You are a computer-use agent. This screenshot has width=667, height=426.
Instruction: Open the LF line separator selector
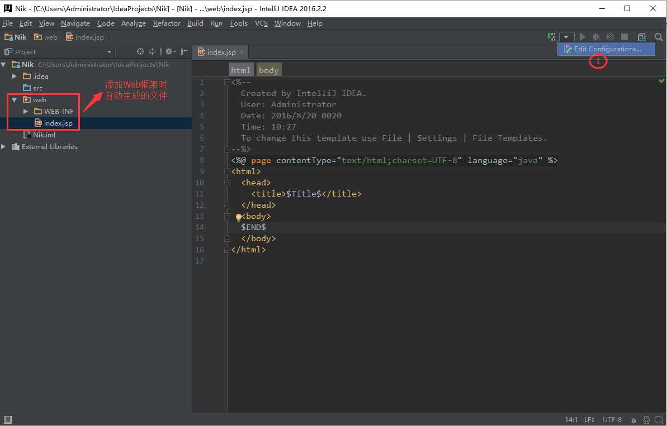pos(589,420)
